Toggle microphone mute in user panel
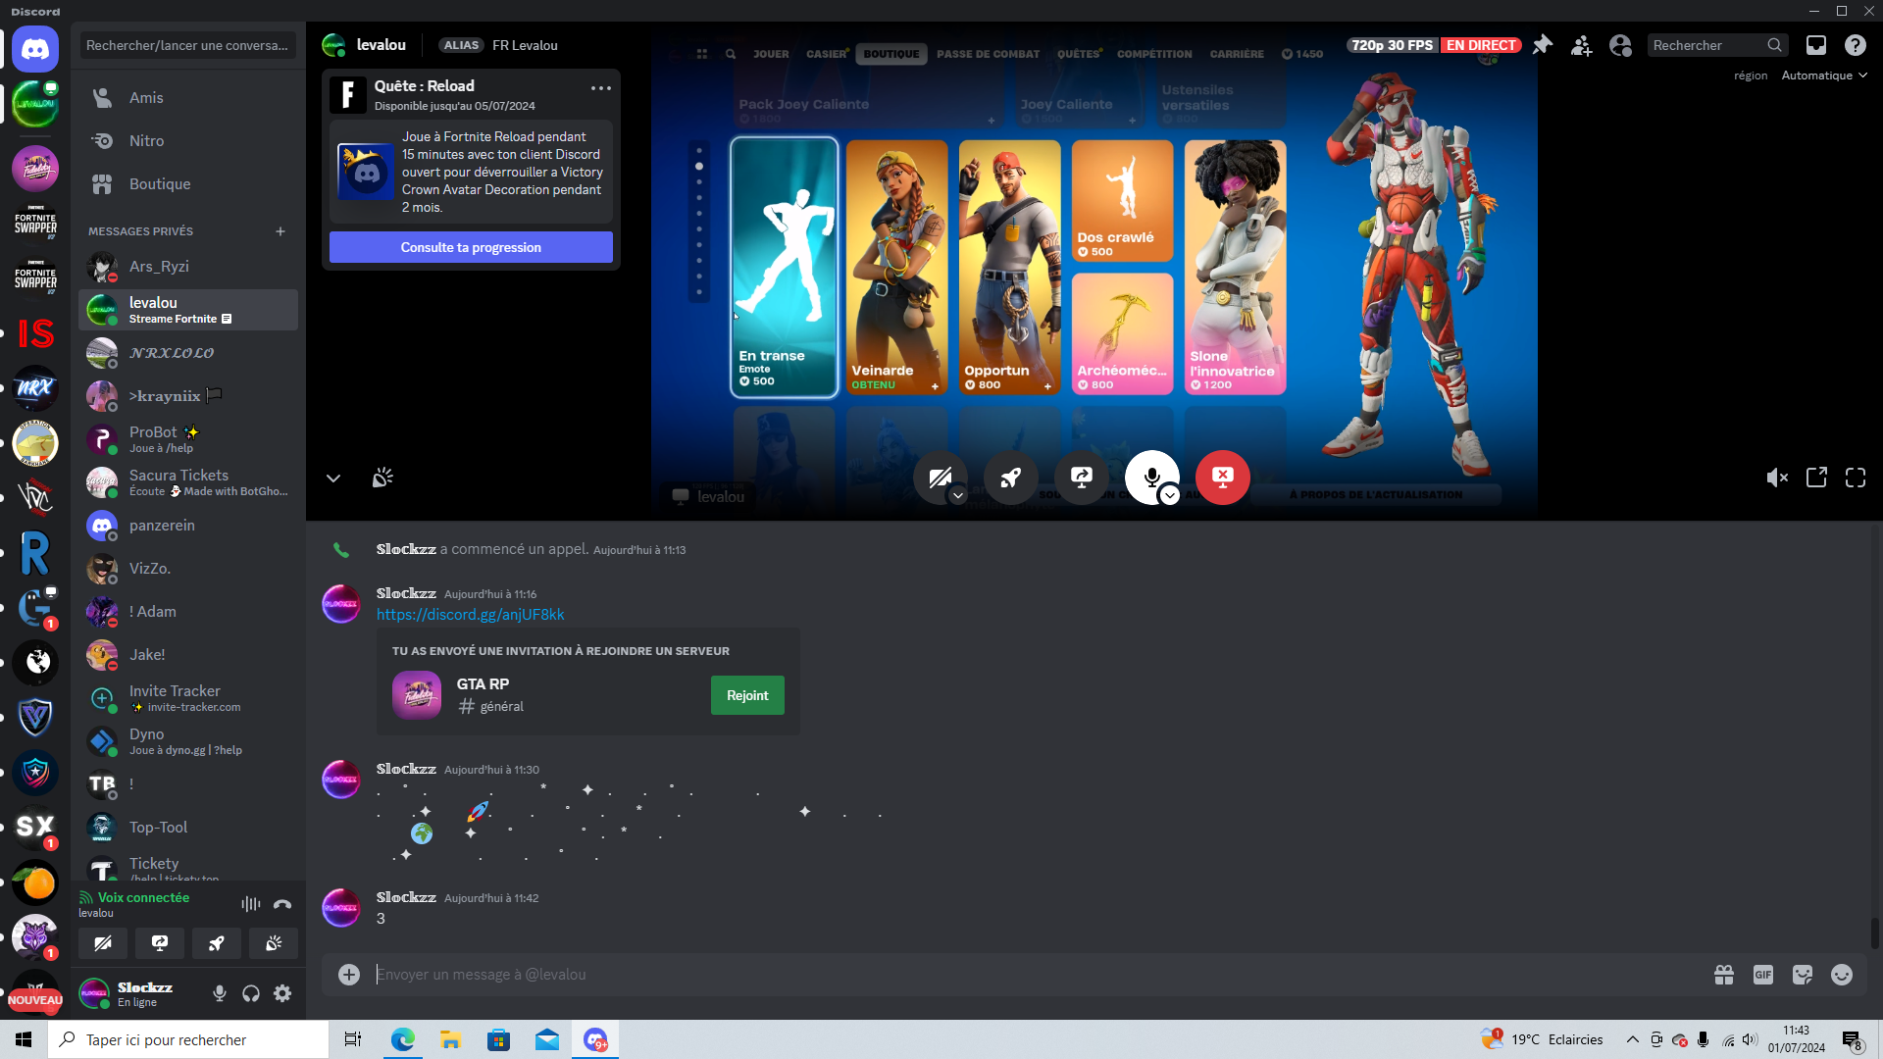Screen dimensions: 1883x1059 [x=220, y=993]
